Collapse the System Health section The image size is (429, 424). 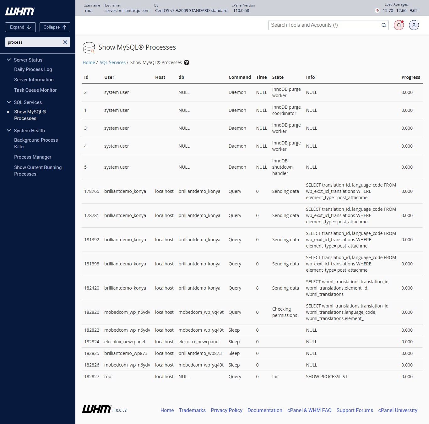(x=9, y=130)
